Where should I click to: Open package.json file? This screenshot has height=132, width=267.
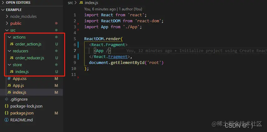point(22,113)
